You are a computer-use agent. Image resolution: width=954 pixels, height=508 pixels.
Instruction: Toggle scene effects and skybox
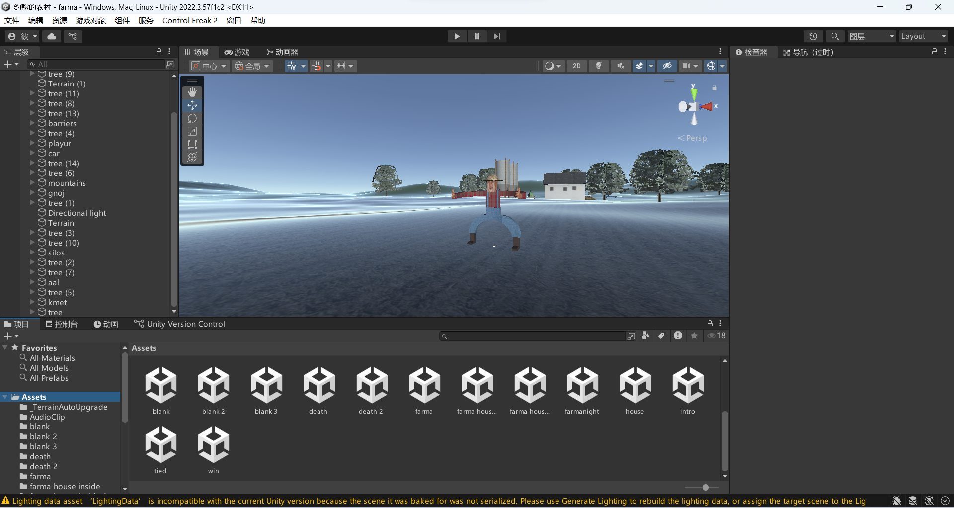coord(639,66)
